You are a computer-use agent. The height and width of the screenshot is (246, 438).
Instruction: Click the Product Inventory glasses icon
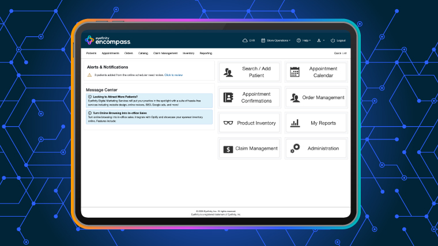[228, 123]
